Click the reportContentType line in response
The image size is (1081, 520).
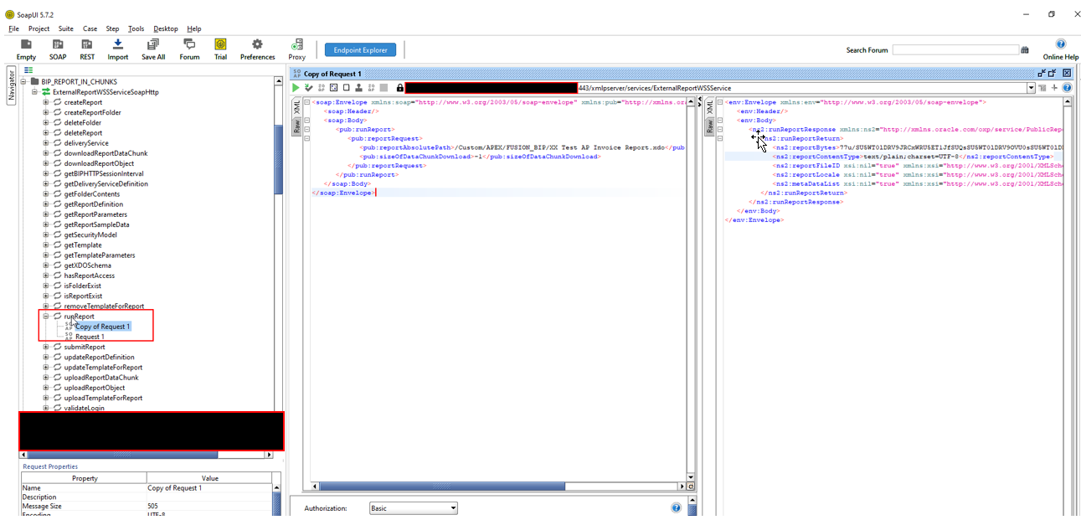pos(913,157)
